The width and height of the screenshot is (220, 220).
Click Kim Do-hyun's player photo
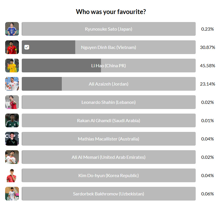[x=12, y=175]
